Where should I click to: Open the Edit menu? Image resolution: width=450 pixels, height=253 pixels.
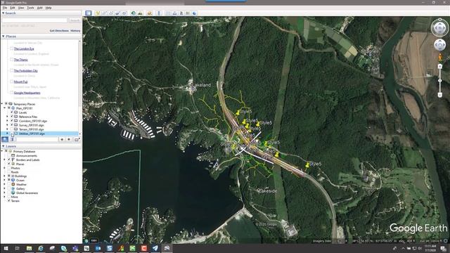[13, 8]
